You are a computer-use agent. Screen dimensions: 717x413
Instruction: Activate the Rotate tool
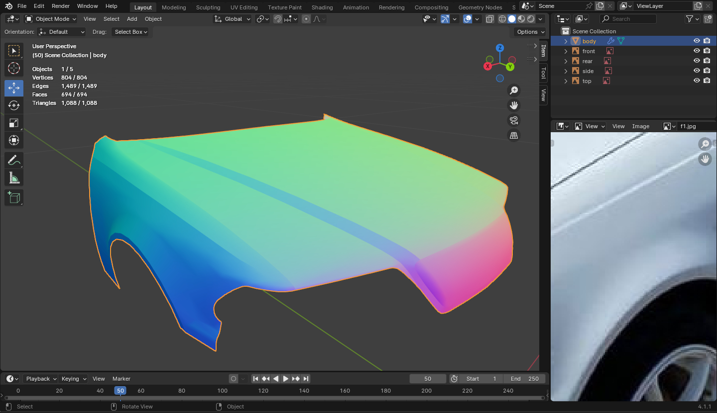14,105
